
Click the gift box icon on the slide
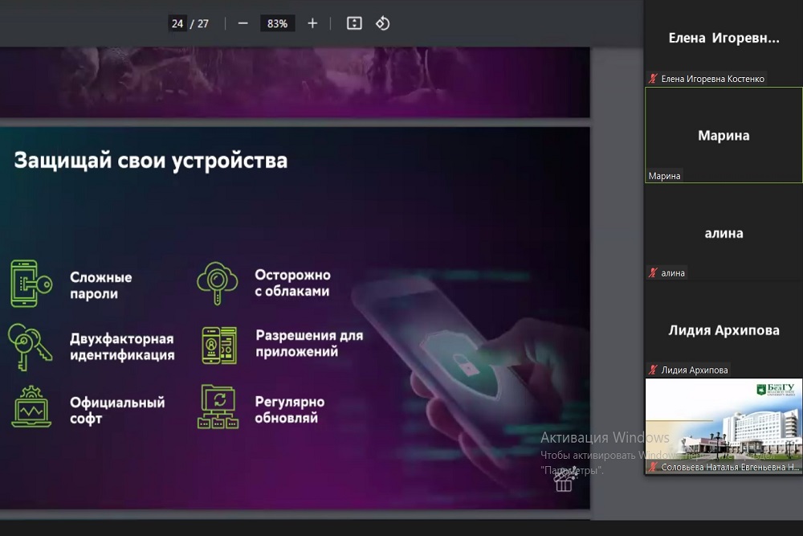564,480
